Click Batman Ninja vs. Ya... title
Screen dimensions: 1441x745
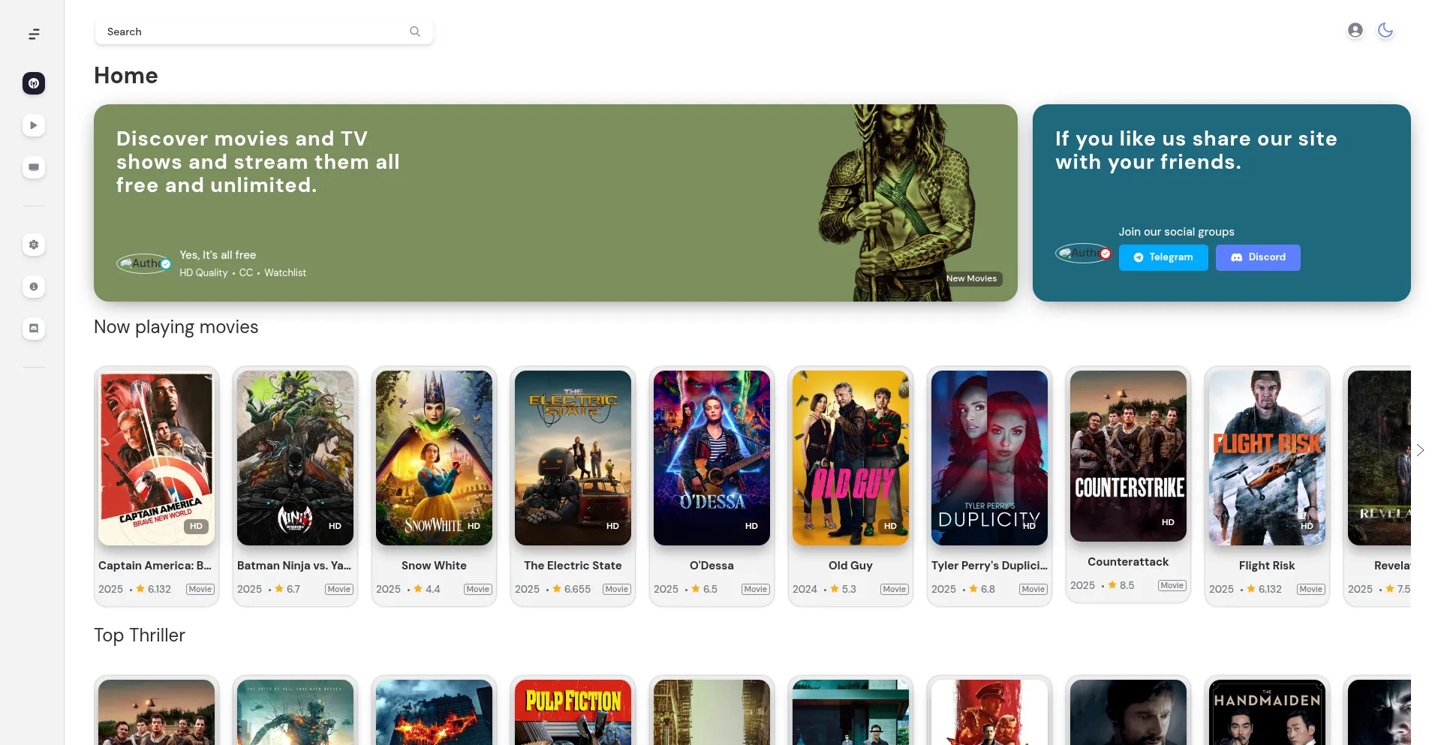[x=294, y=566]
